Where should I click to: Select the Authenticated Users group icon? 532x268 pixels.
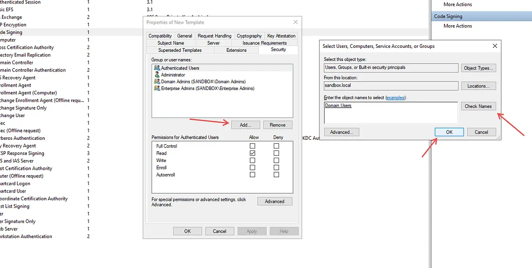(x=157, y=68)
